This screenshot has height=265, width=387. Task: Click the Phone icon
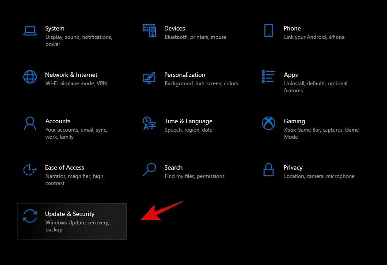tap(269, 30)
